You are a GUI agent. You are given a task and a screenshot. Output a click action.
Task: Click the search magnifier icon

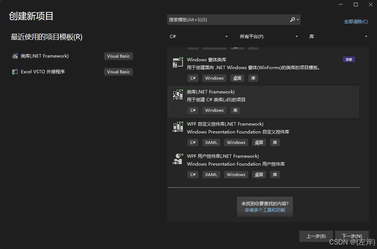point(293,19)
